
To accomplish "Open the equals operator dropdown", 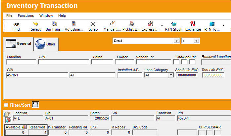I will (196, 41).
